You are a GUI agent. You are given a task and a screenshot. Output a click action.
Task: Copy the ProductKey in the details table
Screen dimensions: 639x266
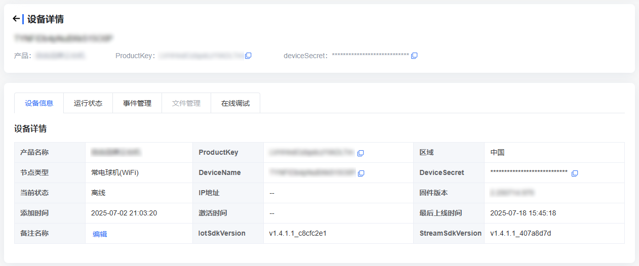361,153
